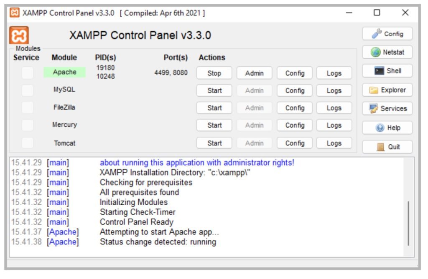Stop the running Apache module
Viewport: 428px width, 279px height.
[x=214, y=73]
